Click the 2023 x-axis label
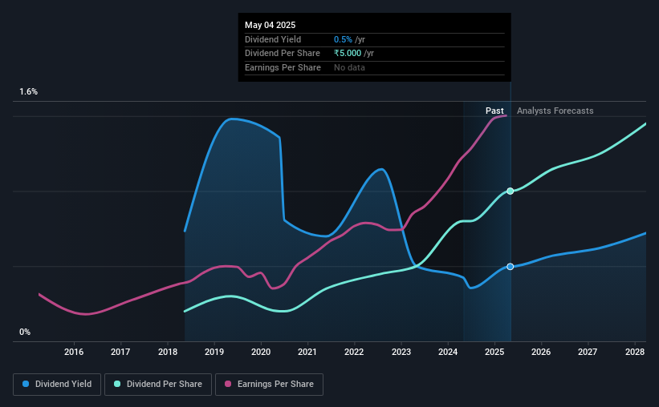 [x=401, y=352]
